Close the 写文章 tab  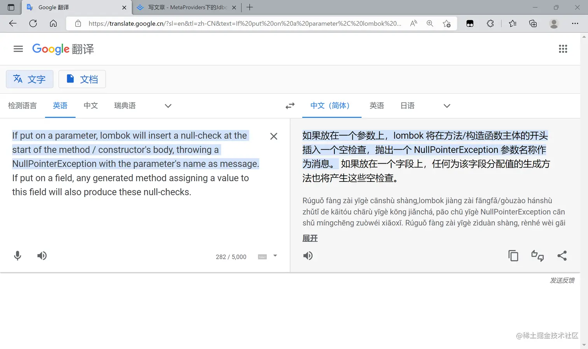click(x=234, y=7)
